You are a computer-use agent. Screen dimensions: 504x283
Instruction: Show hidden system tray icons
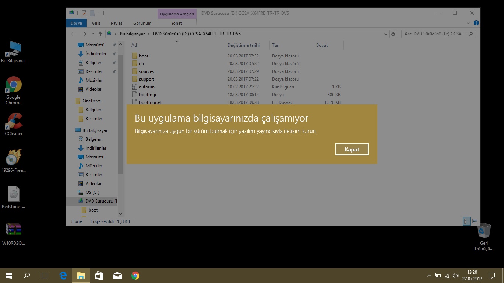[429, 276]
